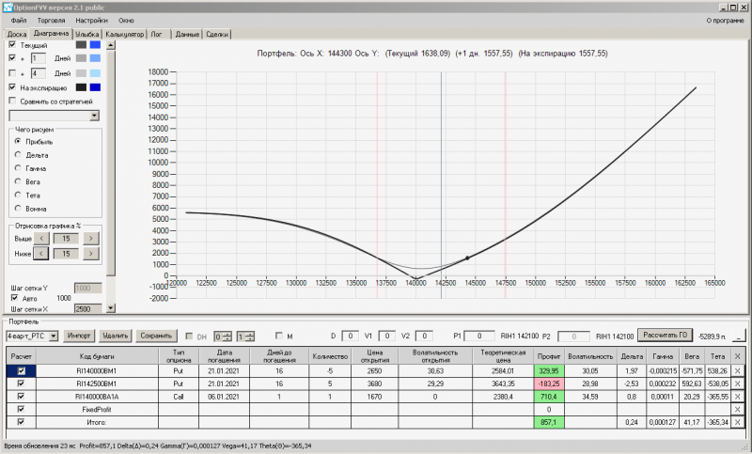The width and height of the screenshot is (752, 454).
Task: Open the strategy comparison dropdown
Action: (x=94, y=116)
